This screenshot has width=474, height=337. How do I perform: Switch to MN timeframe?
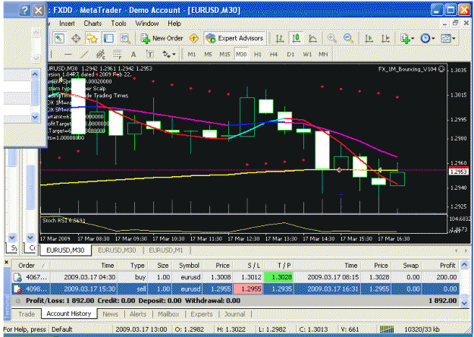(323, 55)
